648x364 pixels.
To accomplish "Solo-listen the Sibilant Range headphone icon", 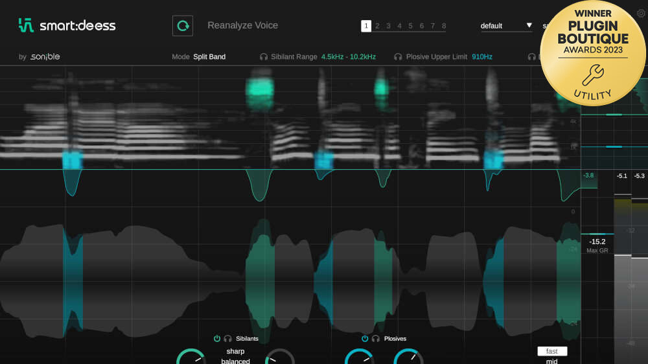I will 264,56.
